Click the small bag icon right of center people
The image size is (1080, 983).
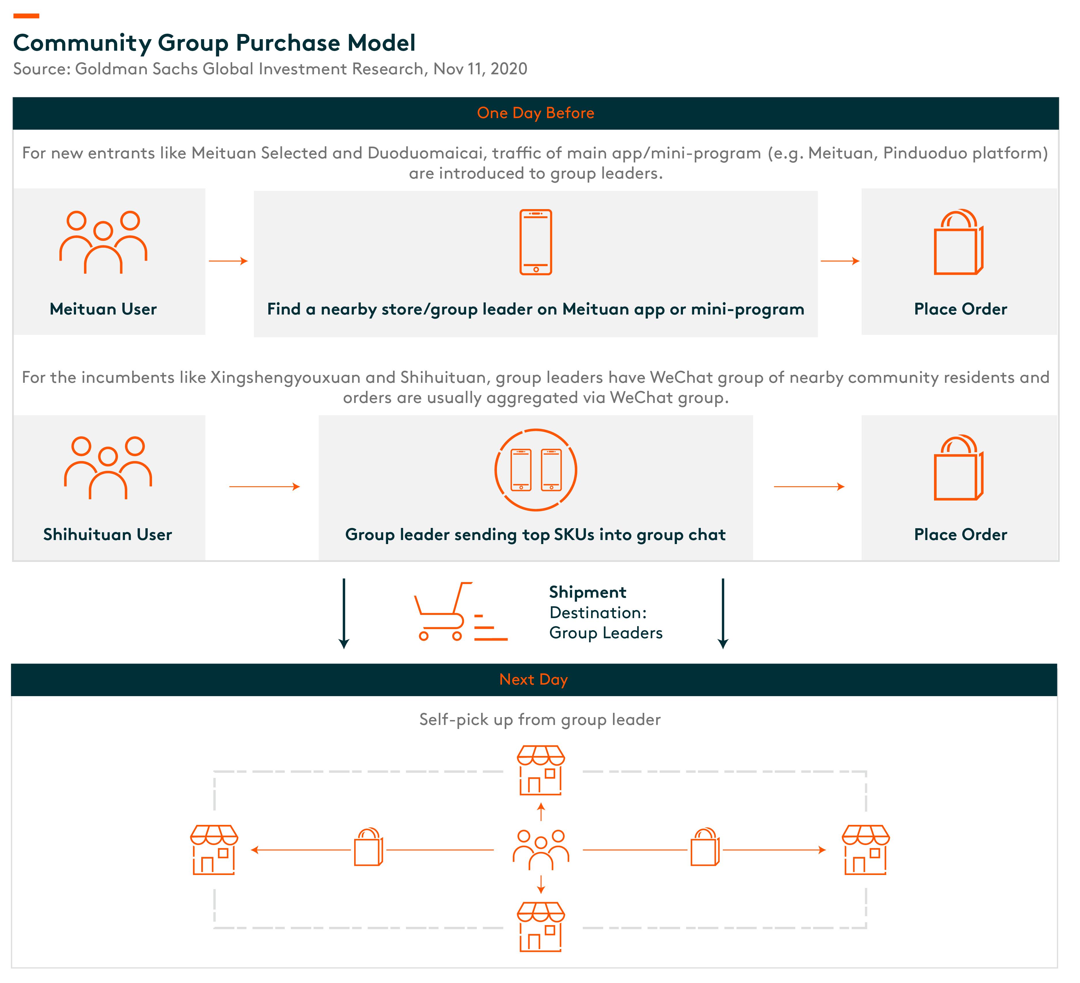(705, 847)
